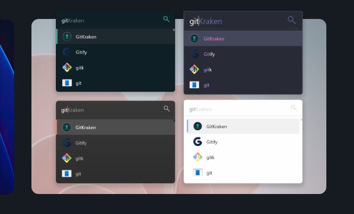The height and width of the screenshot is (214, 354).
Task: Click the search magnifier in the teal-dark launcher
Action: [166, 19]
